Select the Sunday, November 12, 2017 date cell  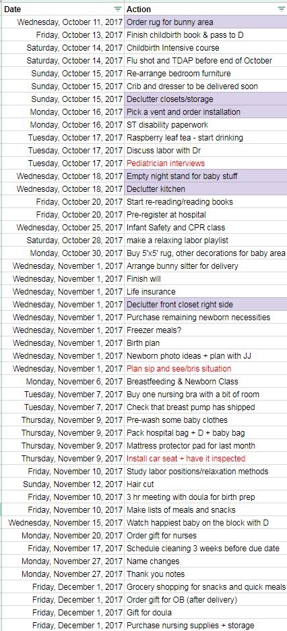click(62, 484)
